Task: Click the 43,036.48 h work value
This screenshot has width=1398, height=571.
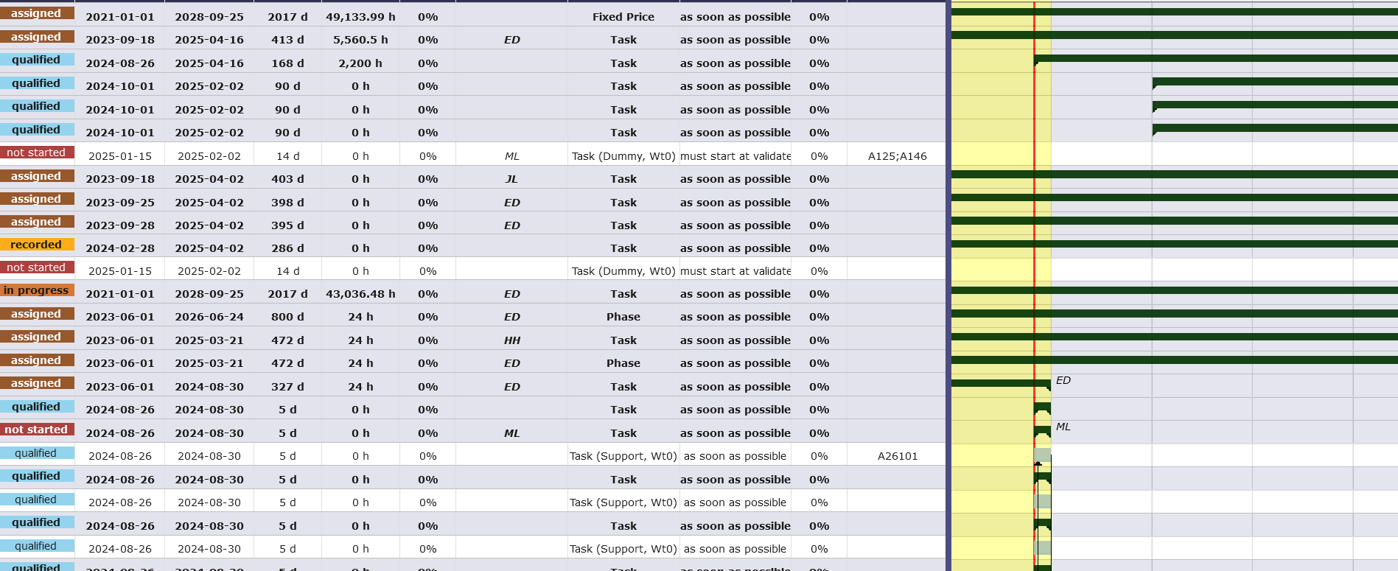Action: 360,294
